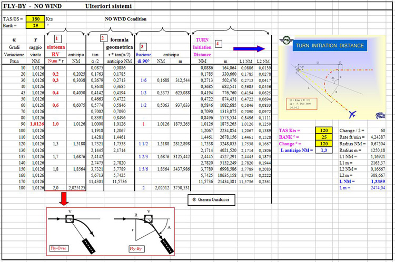395x262 pixels.
Task: Click the signature logo on the diagram picture
Action: [380, 116]
